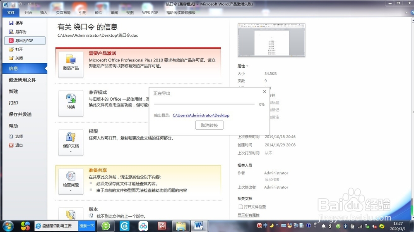Click the colorful pinwheel taskbar icon
Screen dimensions: 414x232
click(x=25, y=226)
